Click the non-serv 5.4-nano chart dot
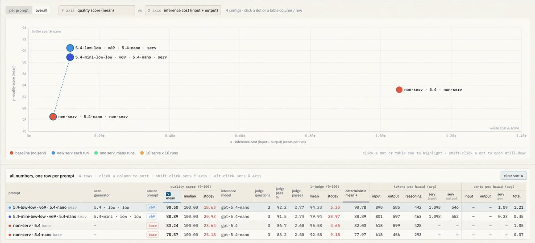535x243 pixels. tap(53, 117)
